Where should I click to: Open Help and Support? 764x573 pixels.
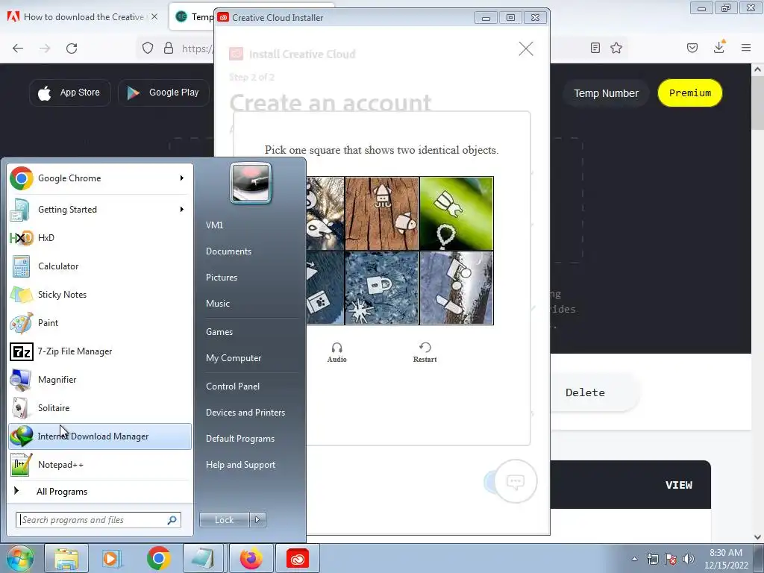pyautogui.click(x=241, y=465)
